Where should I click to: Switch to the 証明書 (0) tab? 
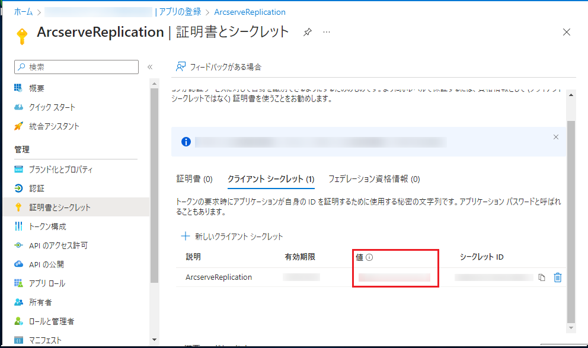click(x=194, y=179)
